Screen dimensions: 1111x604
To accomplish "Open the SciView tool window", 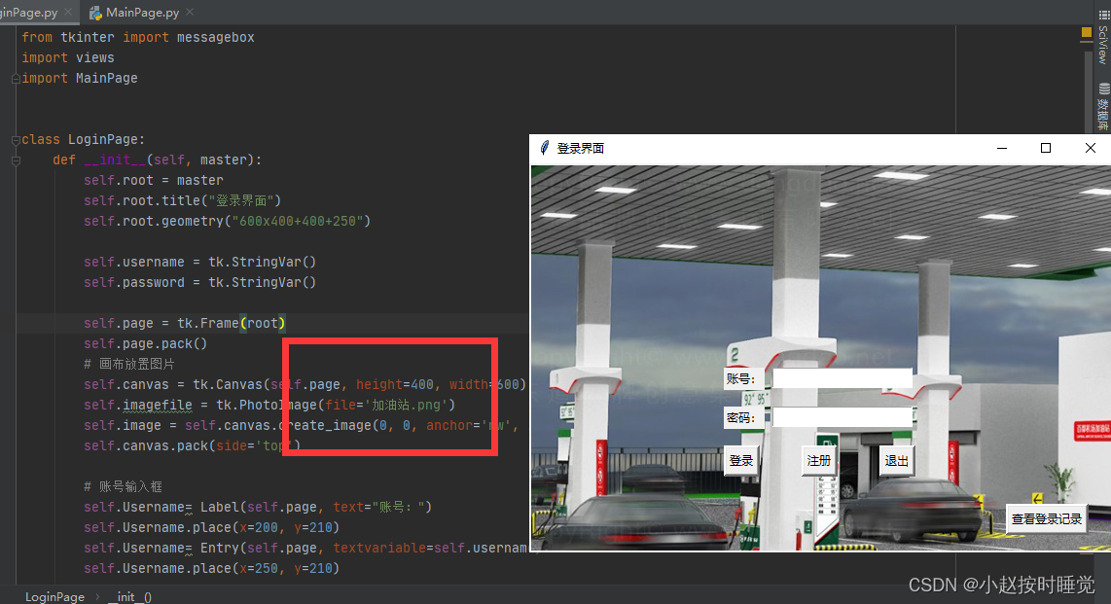I will 1103,39.
